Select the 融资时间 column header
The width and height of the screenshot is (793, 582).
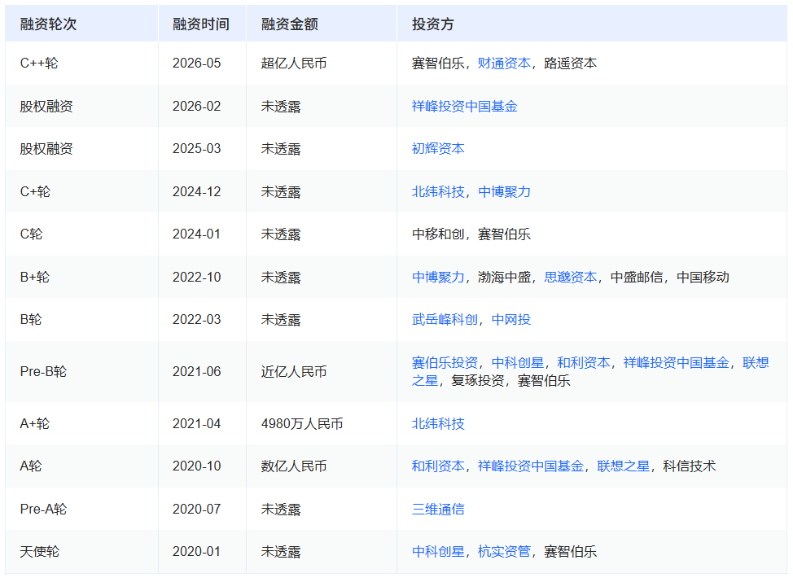[201, 24]
